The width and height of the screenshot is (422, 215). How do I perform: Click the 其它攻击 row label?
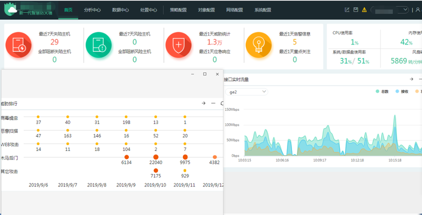10,172
